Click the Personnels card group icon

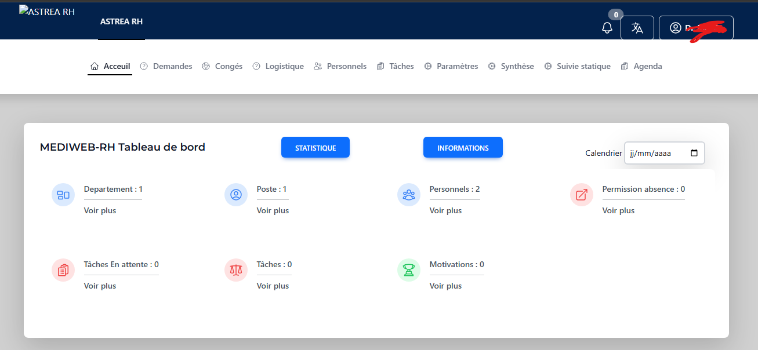coord(409,195)
